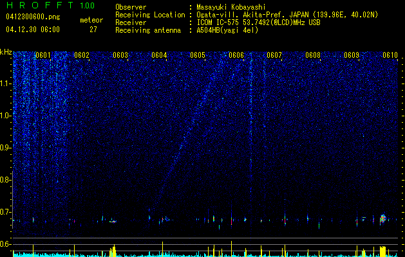Viewport: 405px width, 257px height.
Task: Click the large meteor echo burst near 0610
Action: [x=383, y=219]
